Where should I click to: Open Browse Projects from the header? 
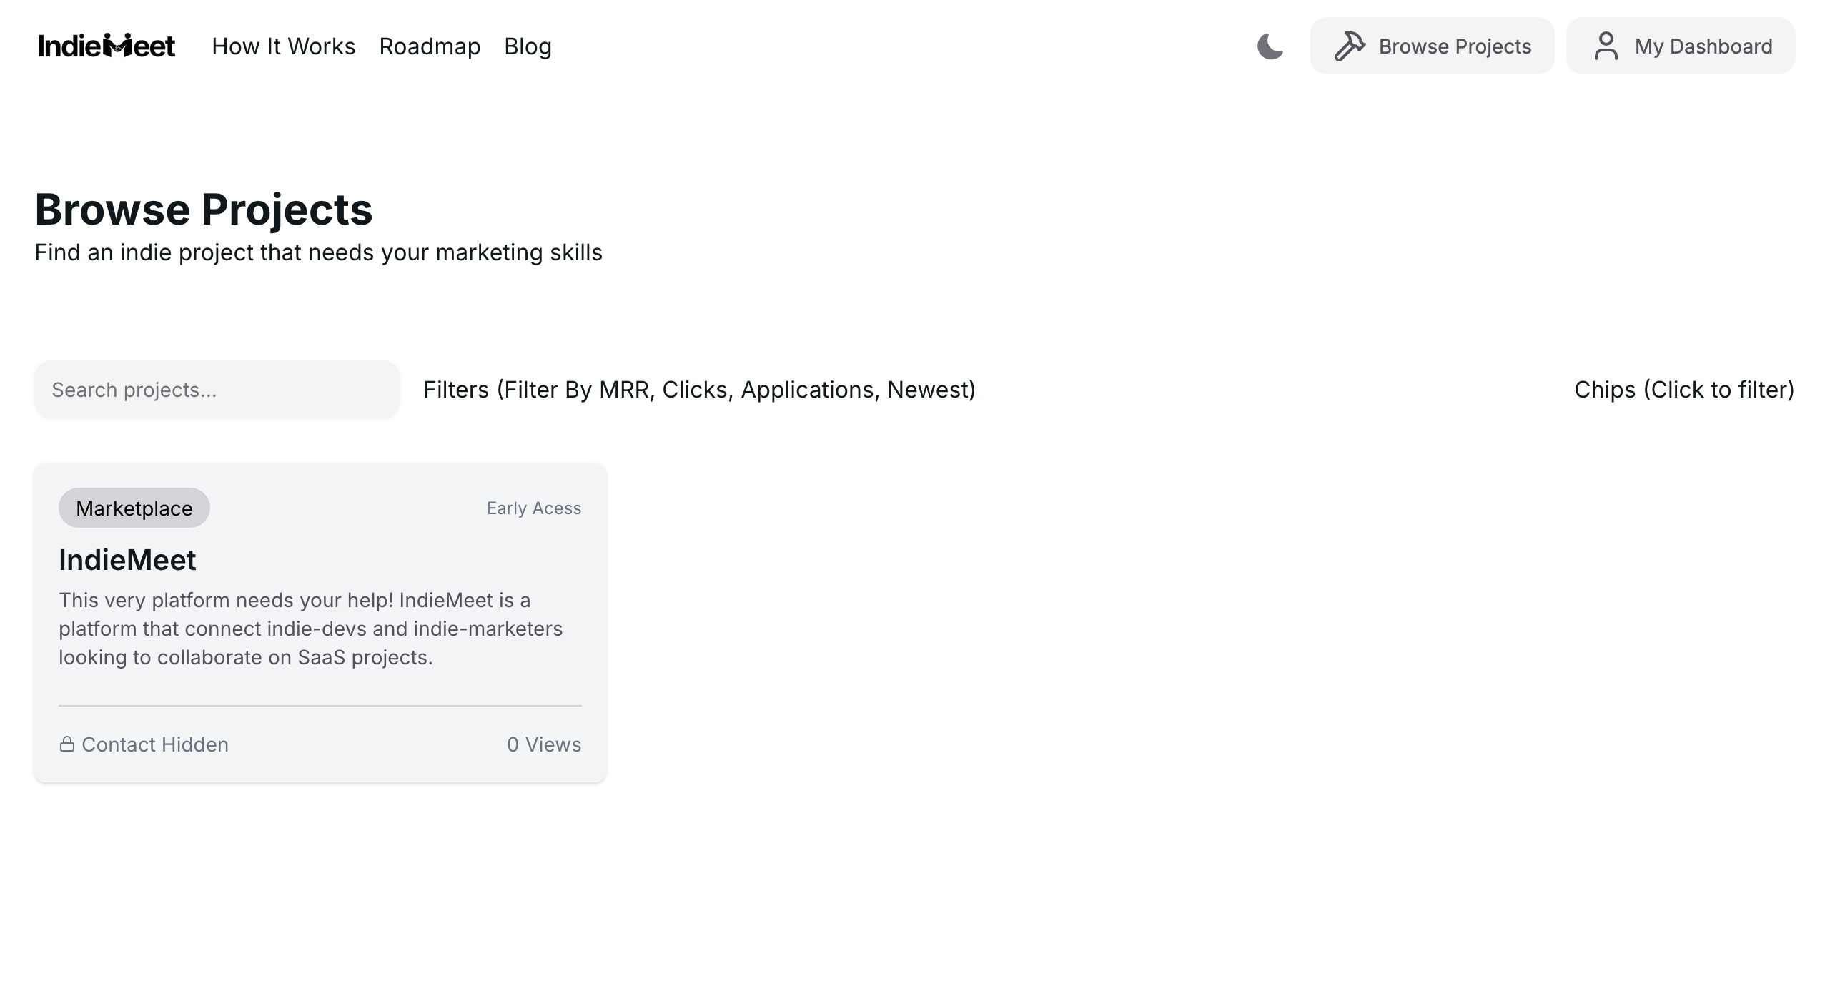click(x=1431, y=45)
